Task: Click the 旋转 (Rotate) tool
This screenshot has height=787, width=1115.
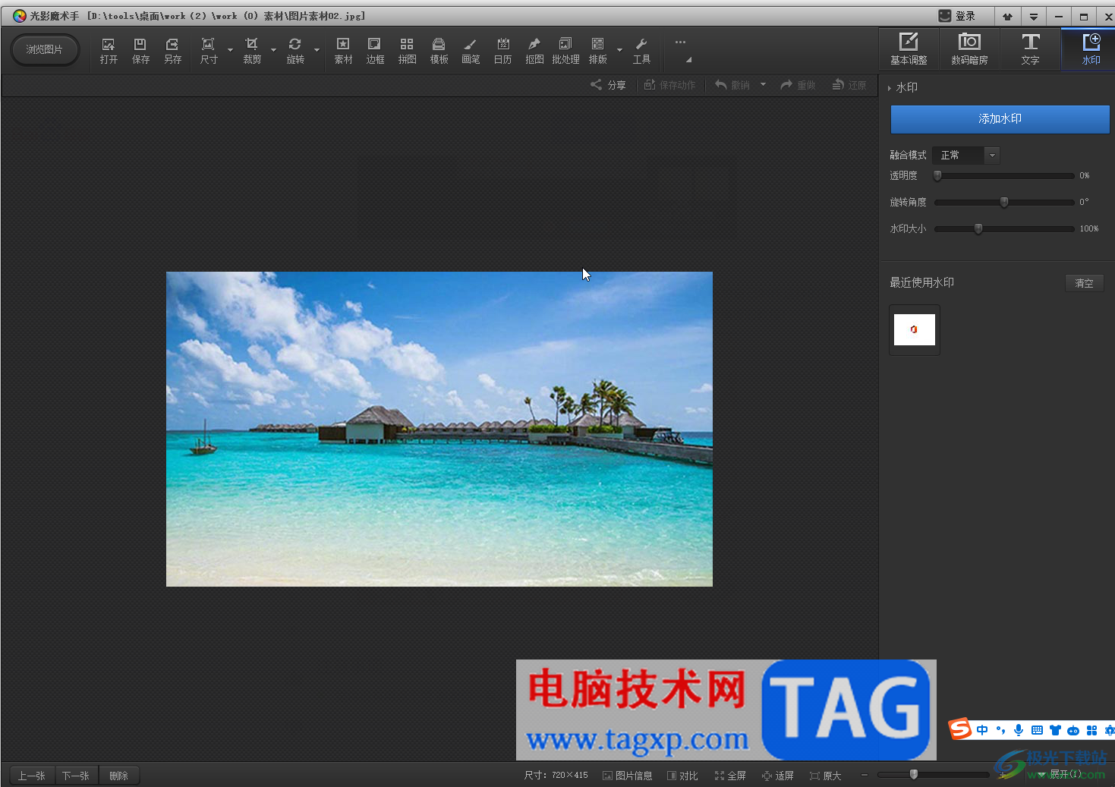Action: tap(295, 51)
